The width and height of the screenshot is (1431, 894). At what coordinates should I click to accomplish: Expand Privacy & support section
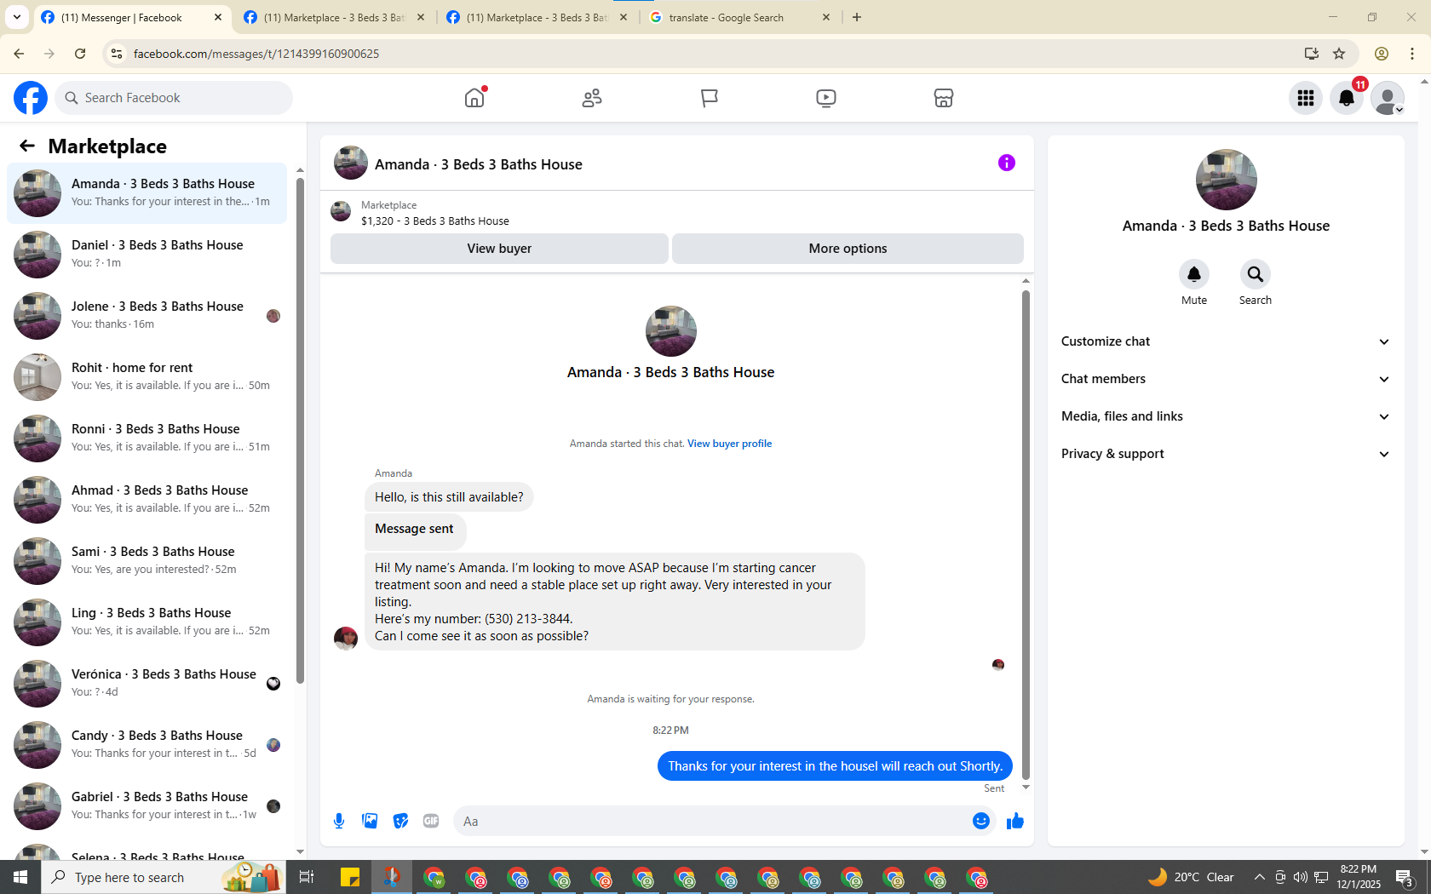[1226, 454]
